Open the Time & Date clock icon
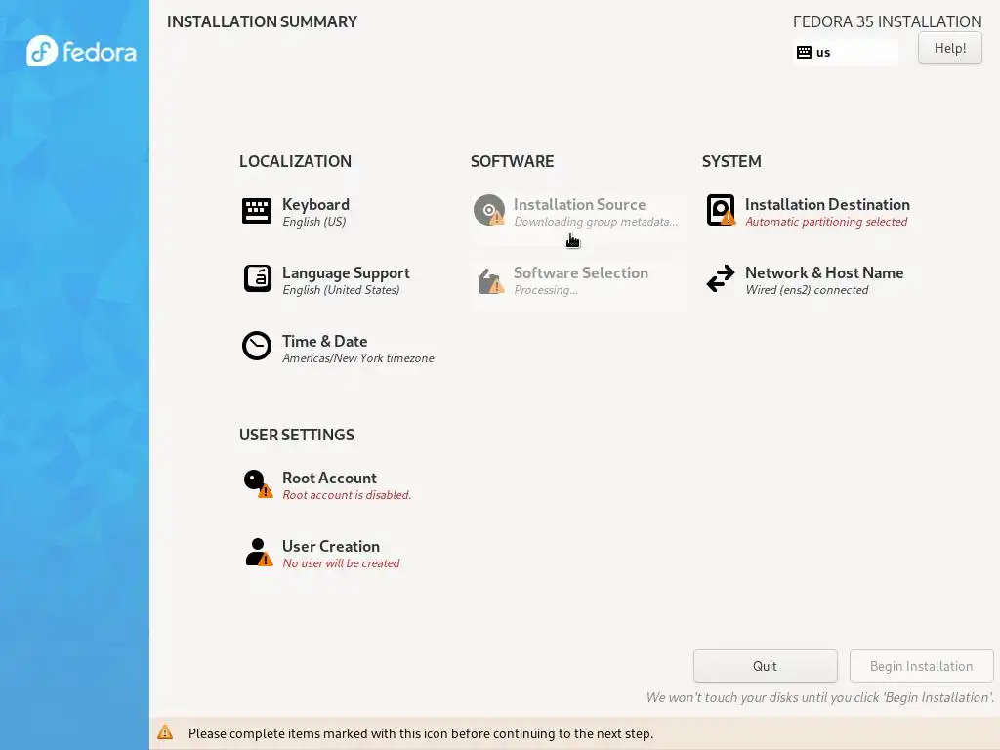This screenshot has width=1000, height=750. coord(257,346)
